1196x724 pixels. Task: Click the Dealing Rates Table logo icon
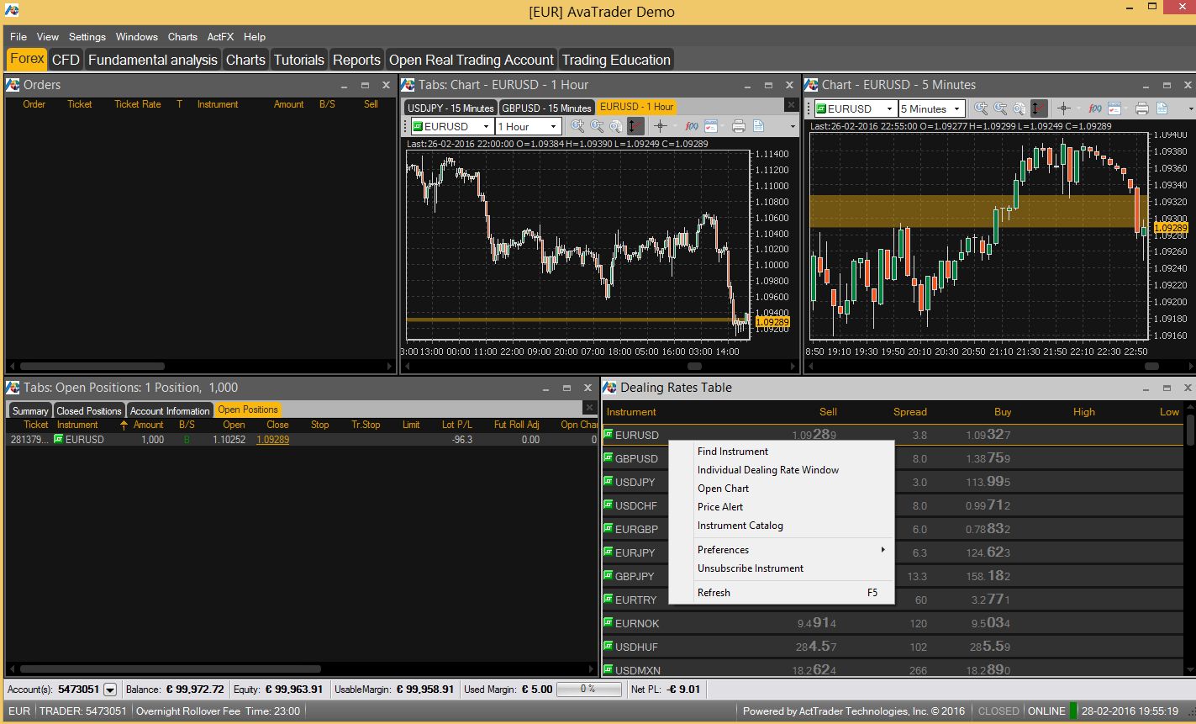pos(610,388)
